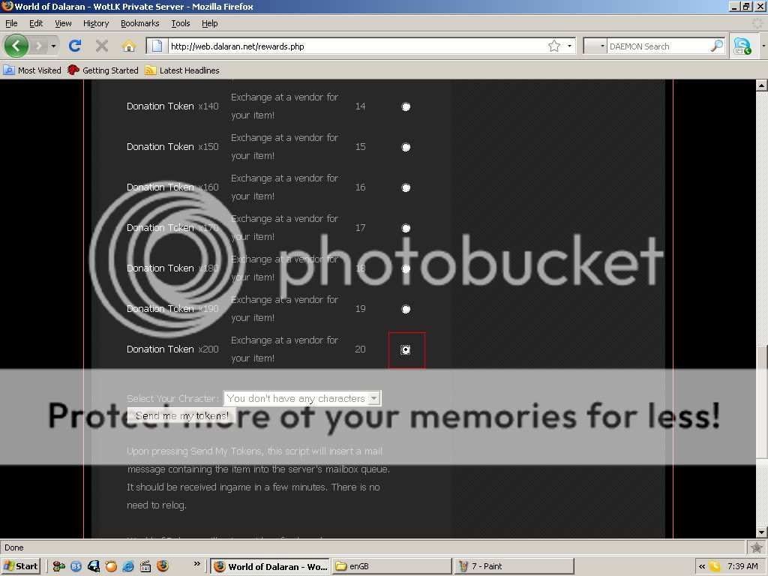Reload the page with the Refresh icon

75,46
